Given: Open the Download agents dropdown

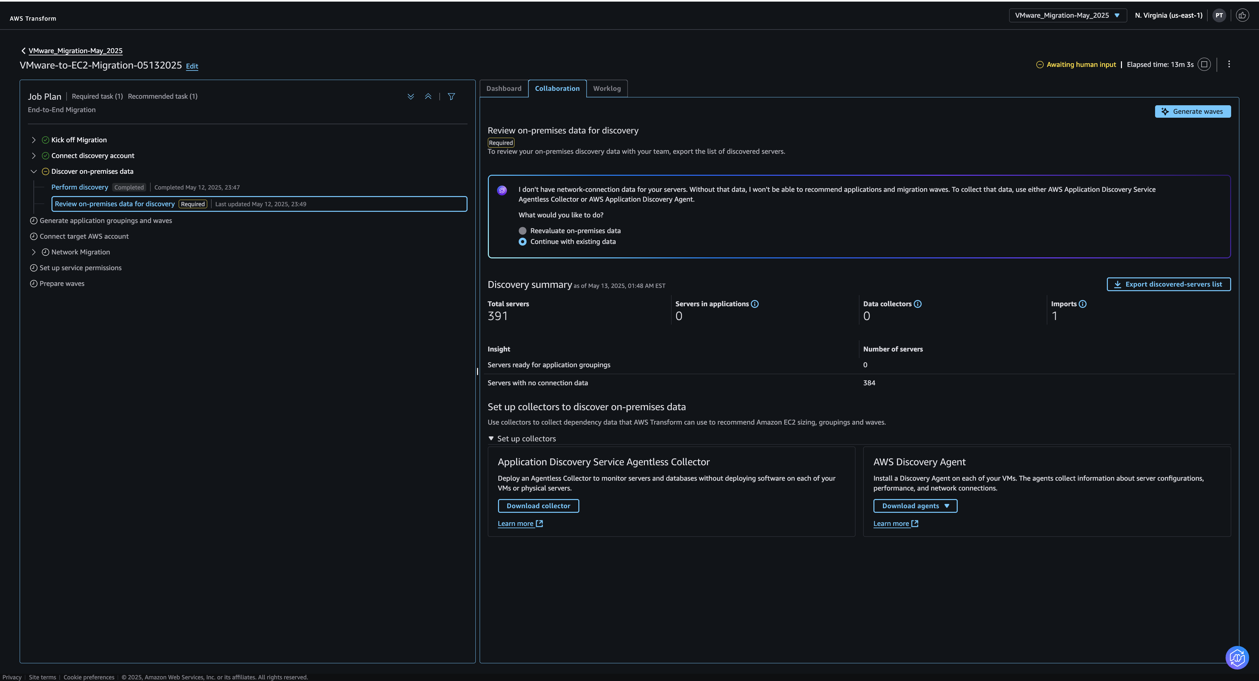Looking at the screenshot, I should pos(915,506).
